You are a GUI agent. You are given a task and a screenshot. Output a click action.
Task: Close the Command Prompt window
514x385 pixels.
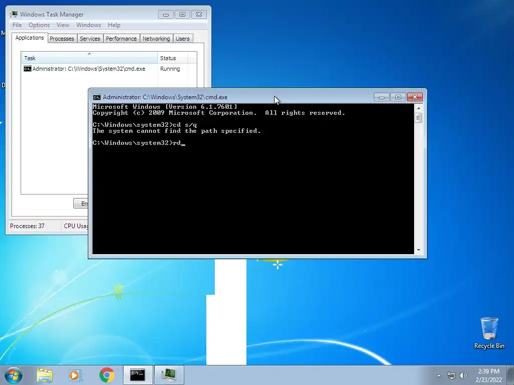click(x=415, y=97)
